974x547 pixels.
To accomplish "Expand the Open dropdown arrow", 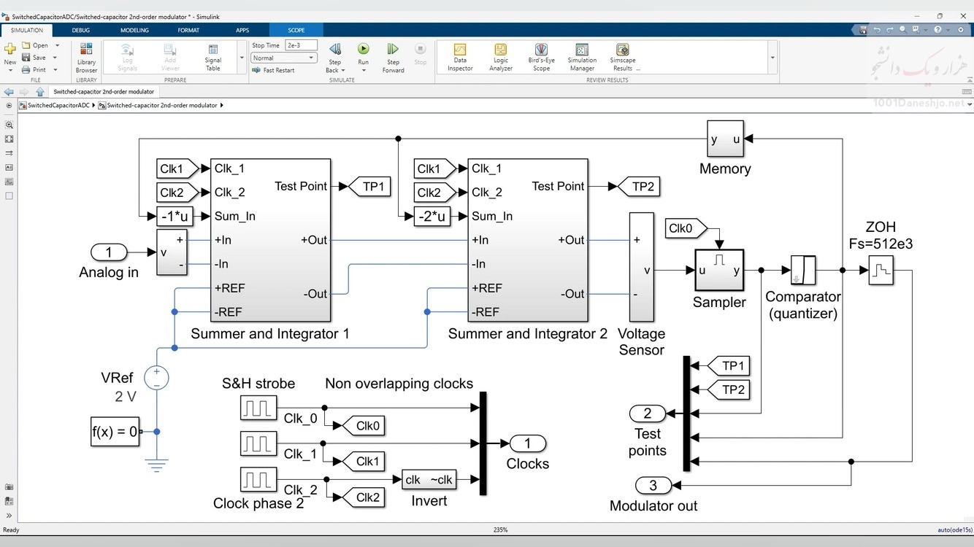I will point(57,45).
